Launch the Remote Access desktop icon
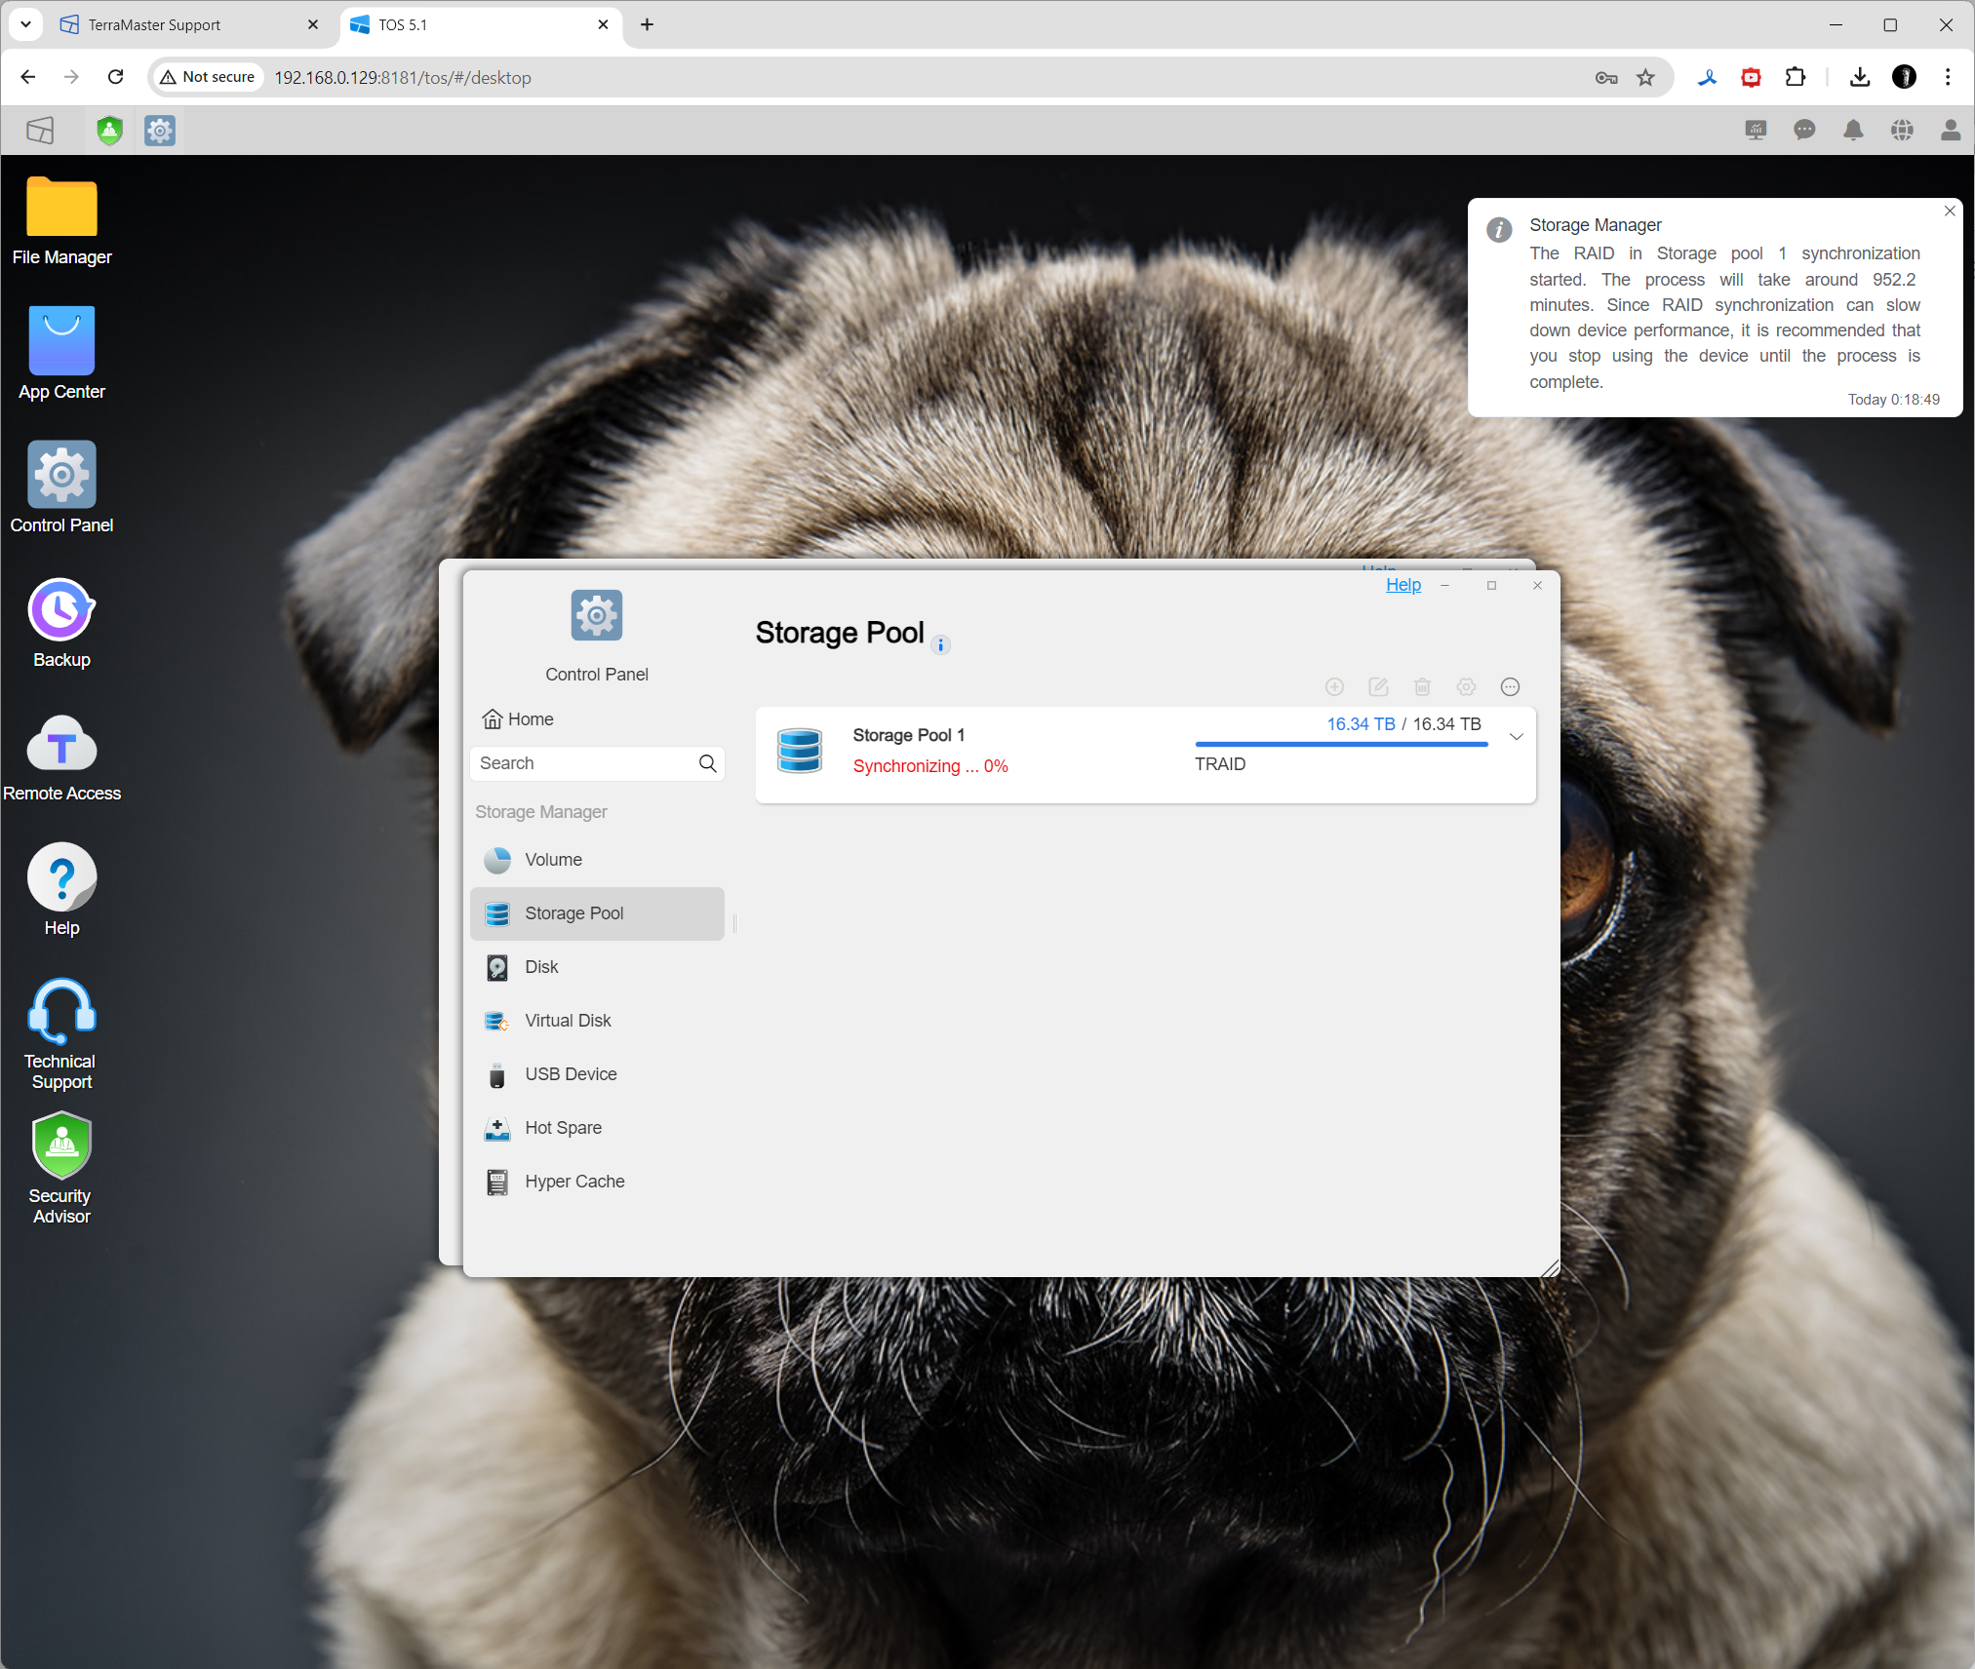This screenshot has width=1975, height=1669. 61,746
